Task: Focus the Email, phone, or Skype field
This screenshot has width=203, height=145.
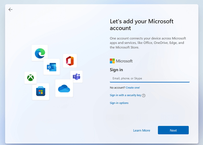Action: pyautogui.click(x=150, y=79)
